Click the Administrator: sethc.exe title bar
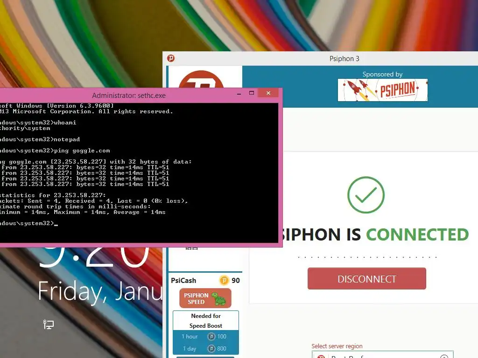The width and height of the screenshot is (478, 358). (129, 95)
